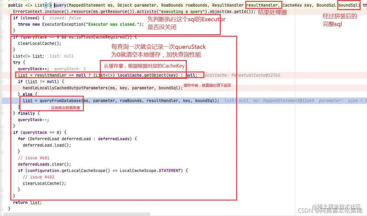Click the return list; statement
367x216 pixels.
(x=28, y=202)
